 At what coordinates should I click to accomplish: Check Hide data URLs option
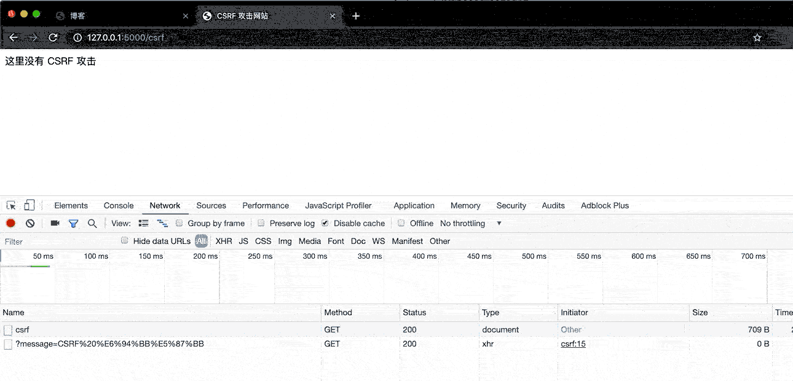(x=125, y=241)
